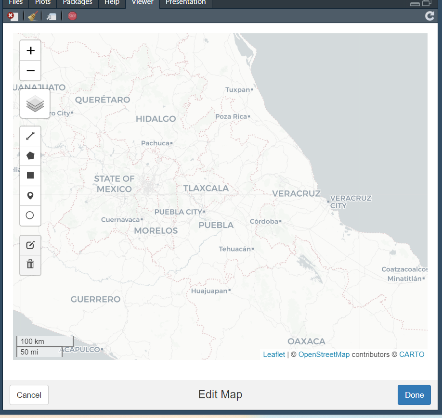This screenshot has height=418, width=442.
Task: Open the CARTO attribution link
Action: [412, 355]
